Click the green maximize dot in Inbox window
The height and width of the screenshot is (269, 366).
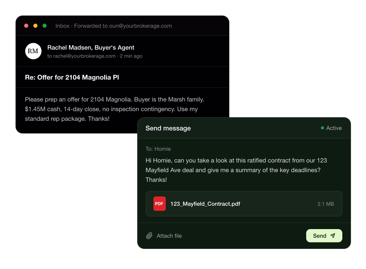point(45,26)
